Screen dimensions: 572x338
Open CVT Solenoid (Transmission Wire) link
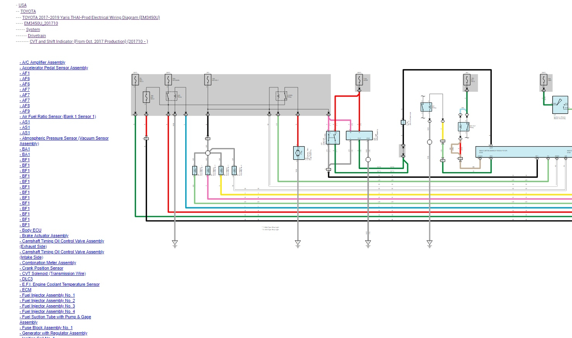click(x=53, y=273)
